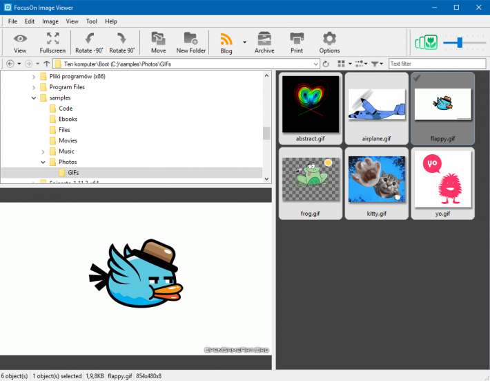This screenshot has width=490, height=381.
Task: Expand the Music folder
Action: 43,152
